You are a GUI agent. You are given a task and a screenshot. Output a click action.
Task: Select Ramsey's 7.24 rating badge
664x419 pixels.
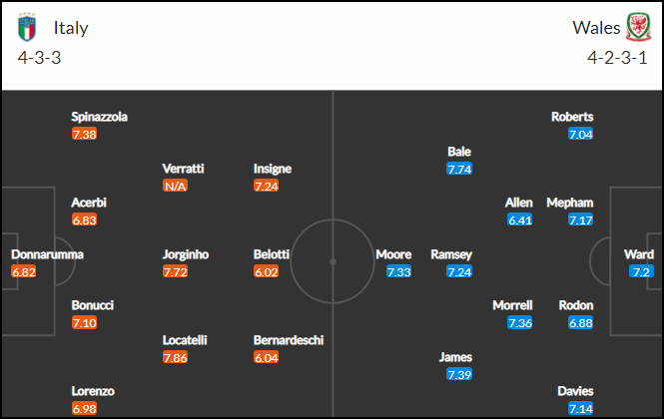click(x=459, y=271)
